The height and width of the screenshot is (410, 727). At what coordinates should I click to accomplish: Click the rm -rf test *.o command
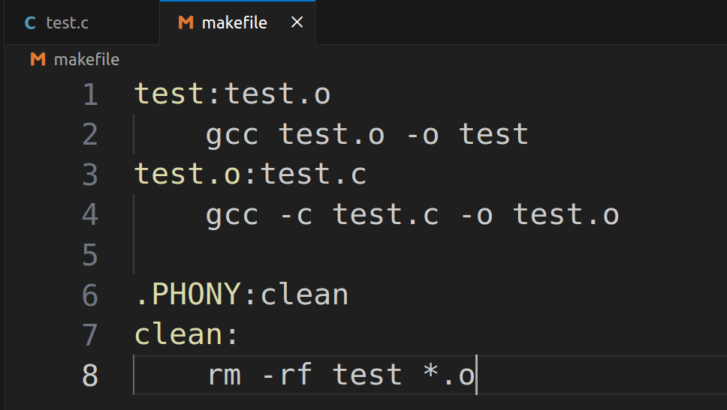point(341,374)
